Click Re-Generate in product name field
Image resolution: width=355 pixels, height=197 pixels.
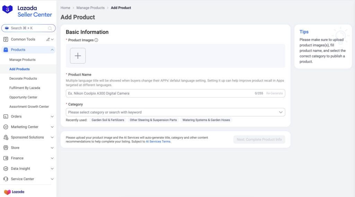(x=275, y=93)
